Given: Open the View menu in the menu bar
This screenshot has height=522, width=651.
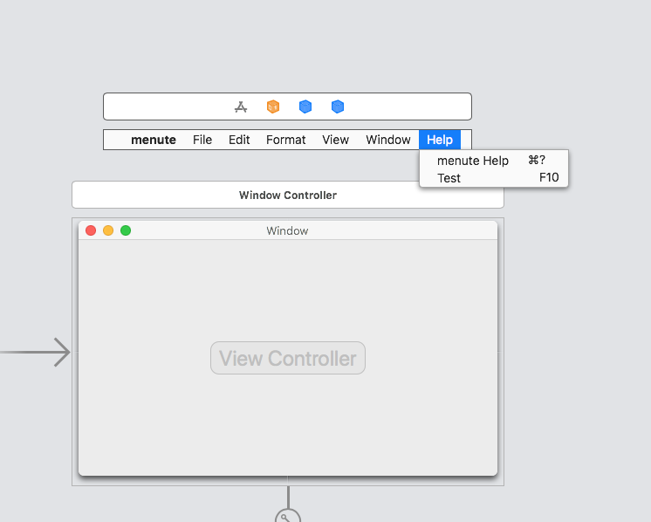Looking at the screenshot, I should click(x=335, y=140).
